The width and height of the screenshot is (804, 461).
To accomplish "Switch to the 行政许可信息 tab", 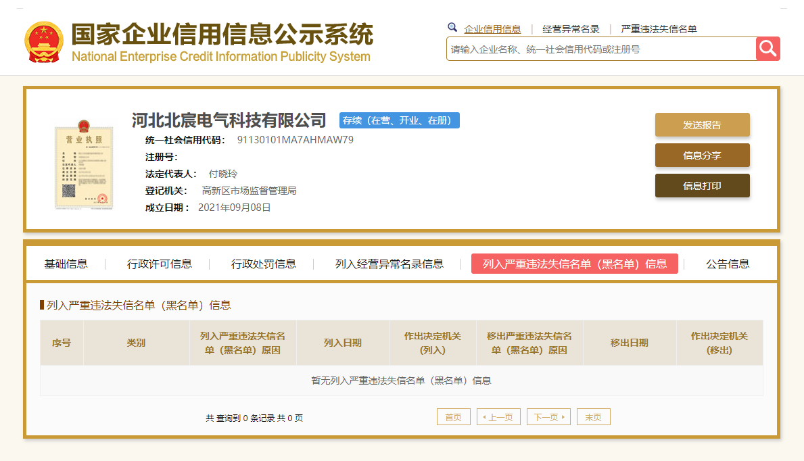I will tap(160, 264).
